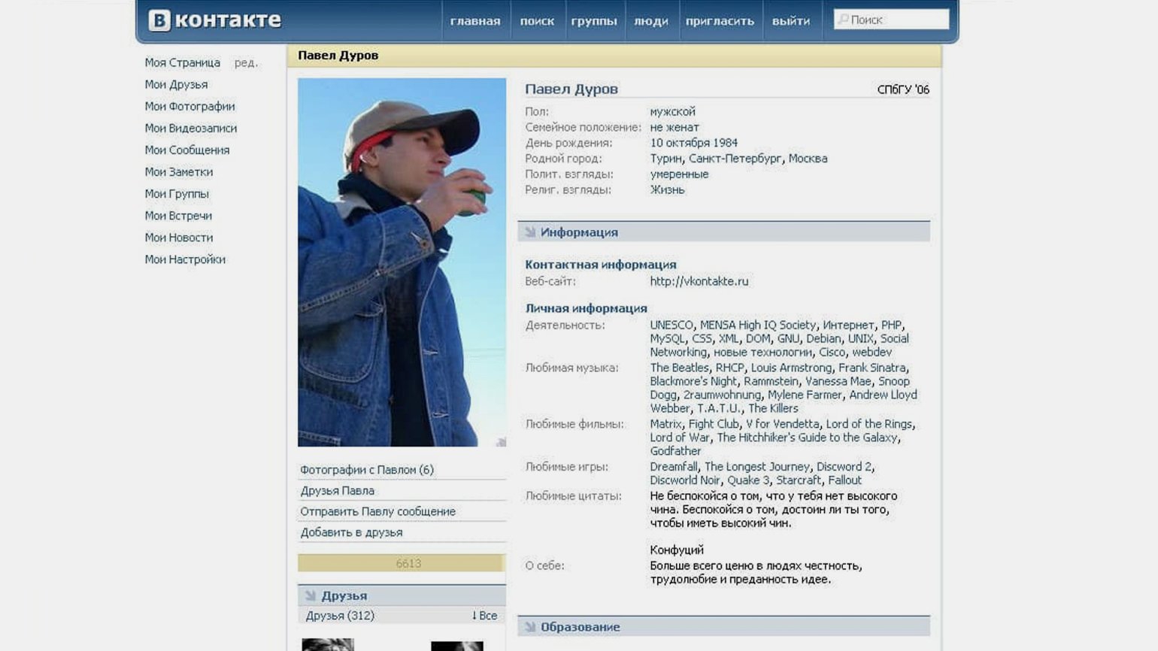The width and height of the screenshot is (1158, 651).
Task: Click the Rammstein music link
Action: (771, 382)
